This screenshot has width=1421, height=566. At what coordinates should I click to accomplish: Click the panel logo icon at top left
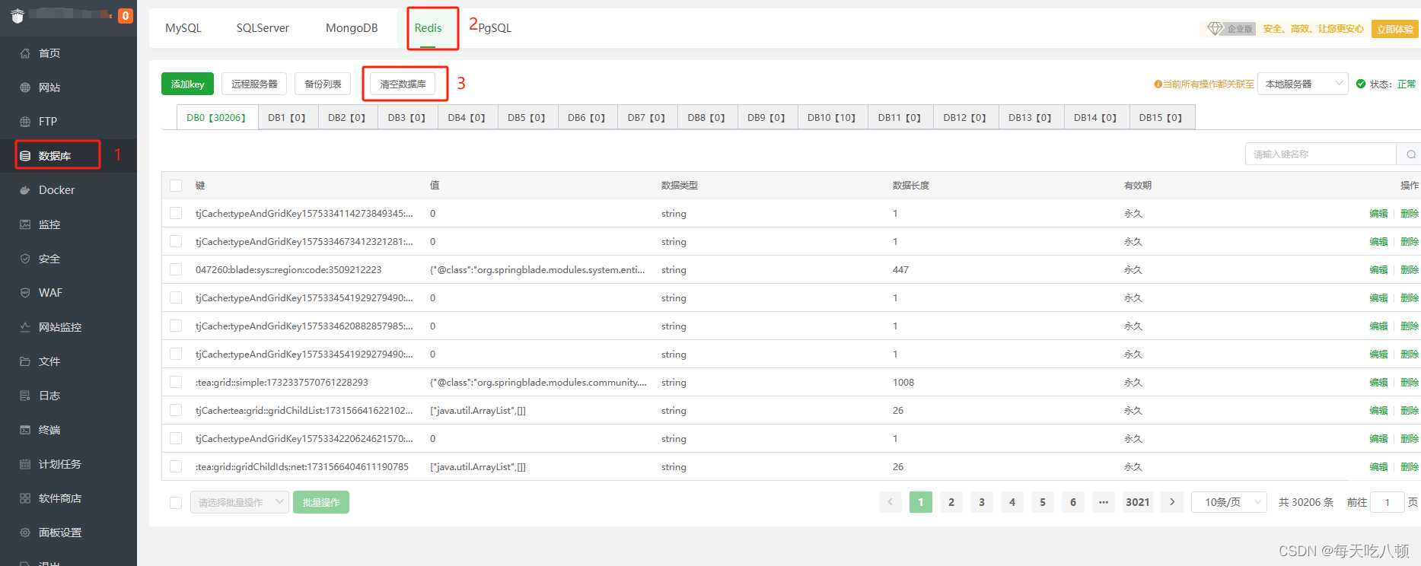coord(18,15)
